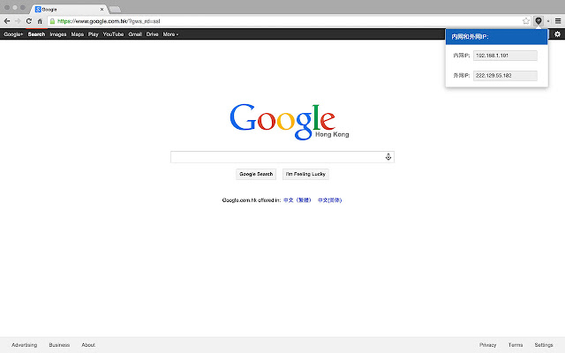
Task: Select the internal IP field 192.168.1.101
Action: pos(505,56)
